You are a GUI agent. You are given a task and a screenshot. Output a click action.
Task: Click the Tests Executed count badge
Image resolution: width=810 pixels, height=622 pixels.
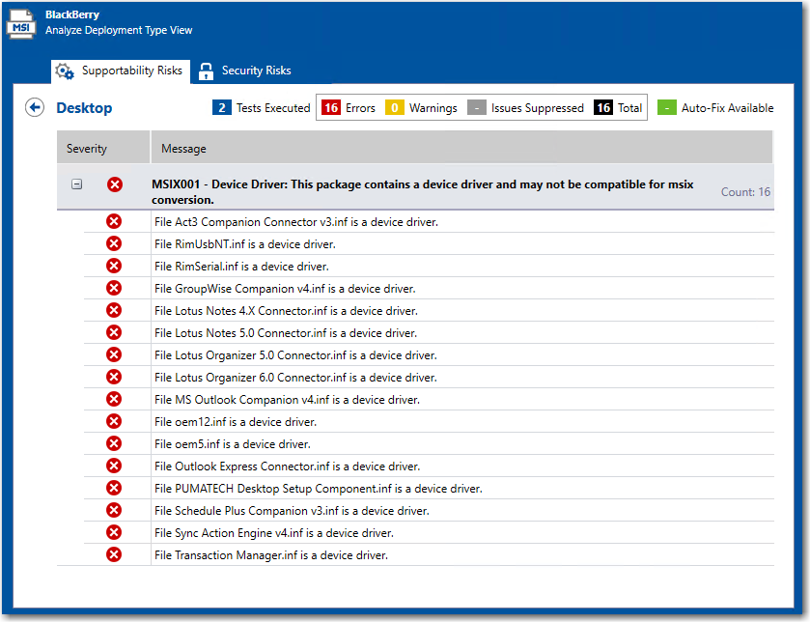(222, 108)
